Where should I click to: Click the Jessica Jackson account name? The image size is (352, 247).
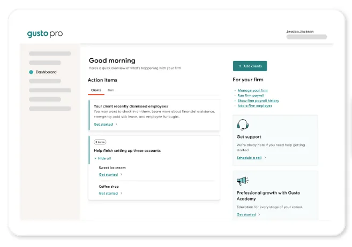[300, 32]
